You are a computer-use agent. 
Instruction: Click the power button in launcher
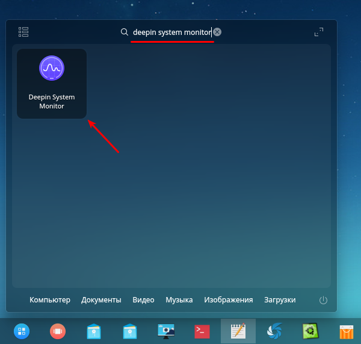(323, 300)
